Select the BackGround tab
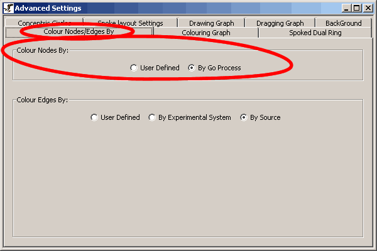Image resolution: width=377 pixels, height=251 pixels. tap(343, 23)
